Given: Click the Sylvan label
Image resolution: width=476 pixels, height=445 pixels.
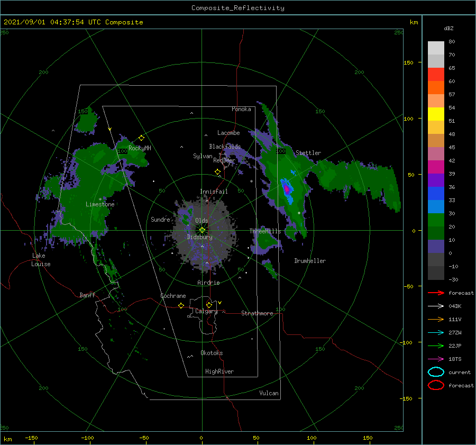Looking at the screenshot, I should pyautogui.click(x=203, y=157).
